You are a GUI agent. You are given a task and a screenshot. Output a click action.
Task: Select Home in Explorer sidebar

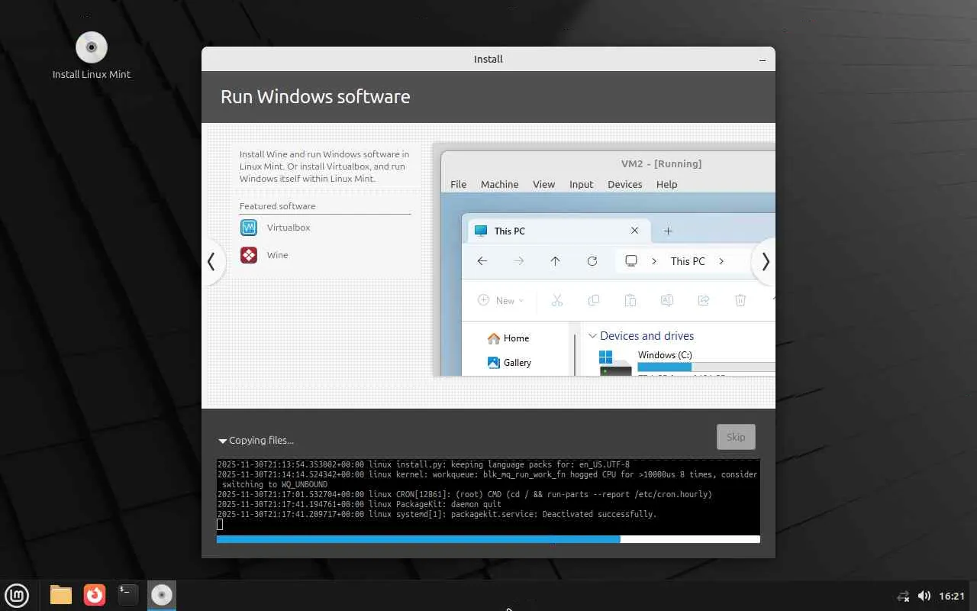(x=508, y=338)
